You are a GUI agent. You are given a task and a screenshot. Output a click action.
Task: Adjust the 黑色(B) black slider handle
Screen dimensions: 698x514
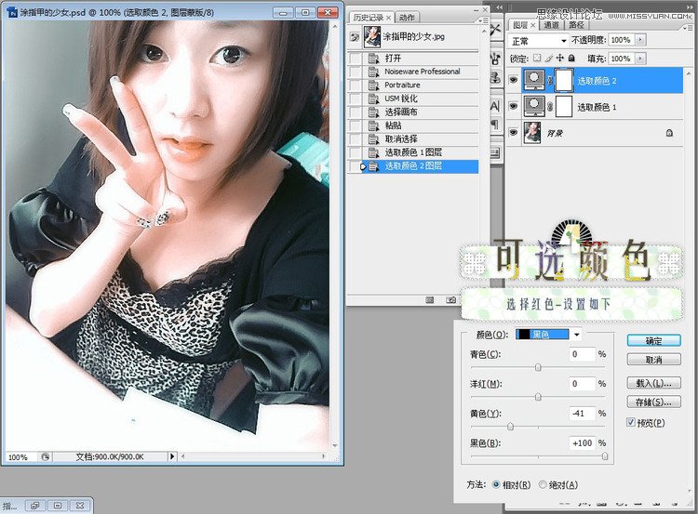[605, 456]
